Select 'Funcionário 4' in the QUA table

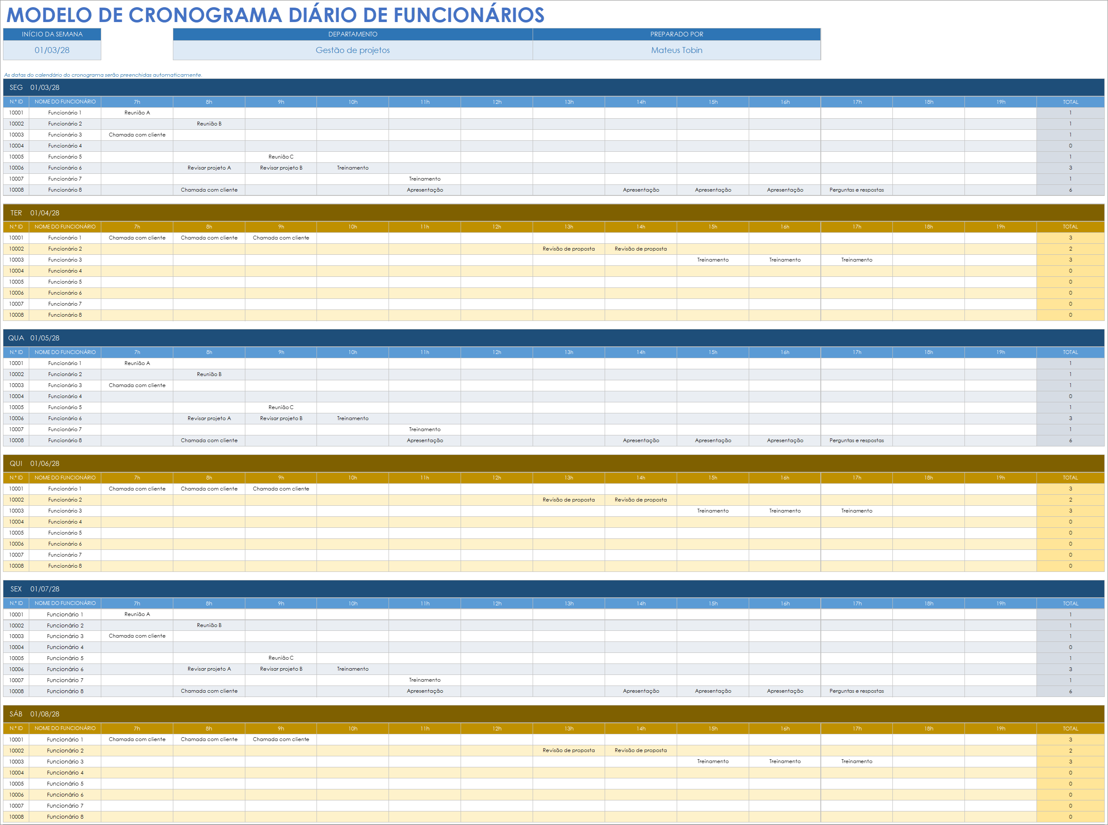(65, 396)
